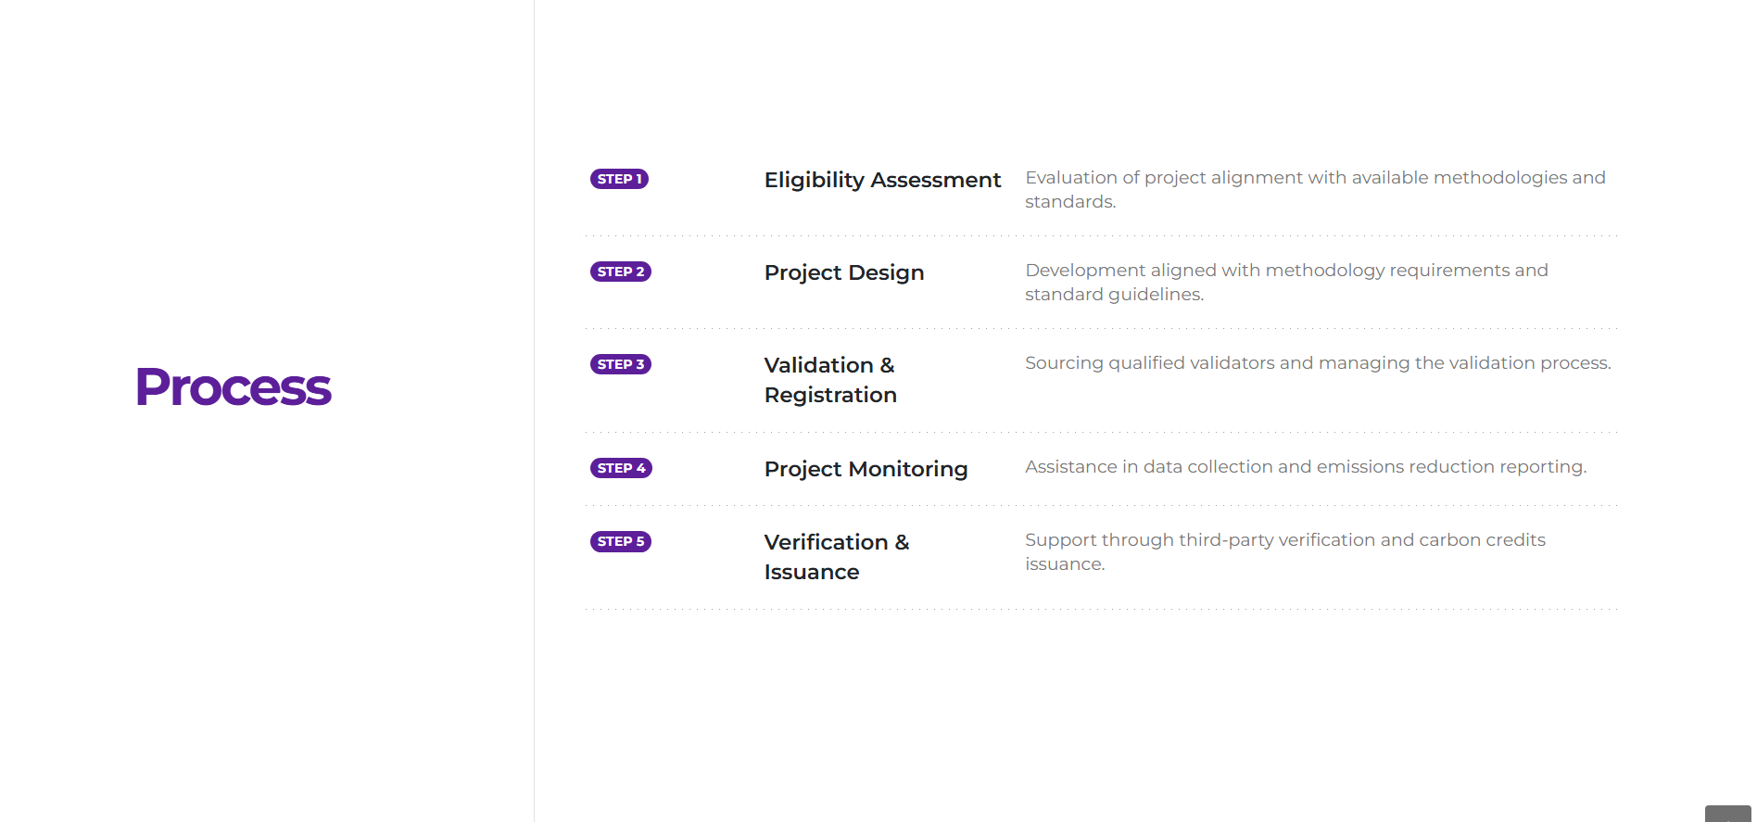Image resolution: width=1757 pixels, height=822 pixels.
Task: Click the Eligibility Assessment heading
Action: click(881, 180)
